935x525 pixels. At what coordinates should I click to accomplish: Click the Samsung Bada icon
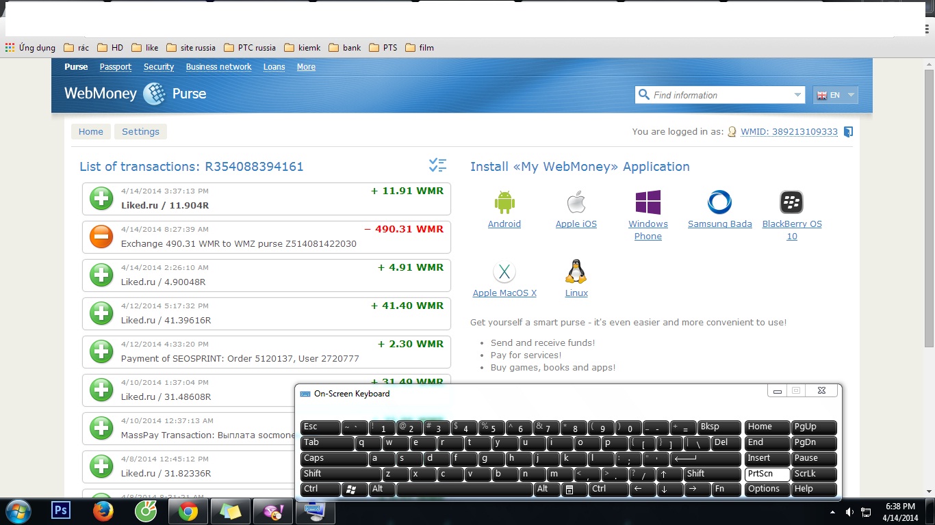pos(719,202)
